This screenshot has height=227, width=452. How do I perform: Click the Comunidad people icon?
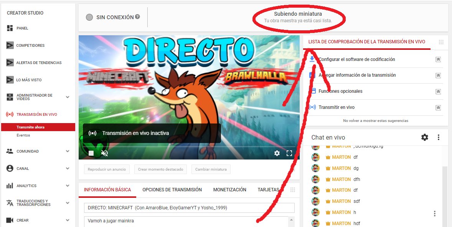click(x=10, y=151)
